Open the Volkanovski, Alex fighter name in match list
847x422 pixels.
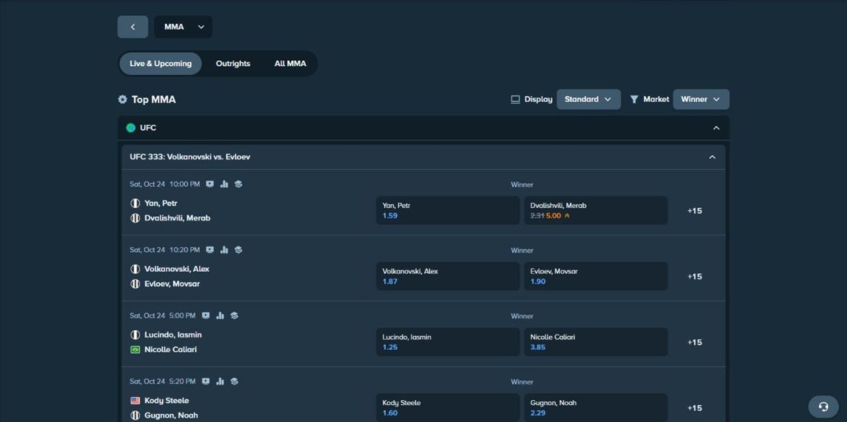pyautogui.click(x=177, y=269)
